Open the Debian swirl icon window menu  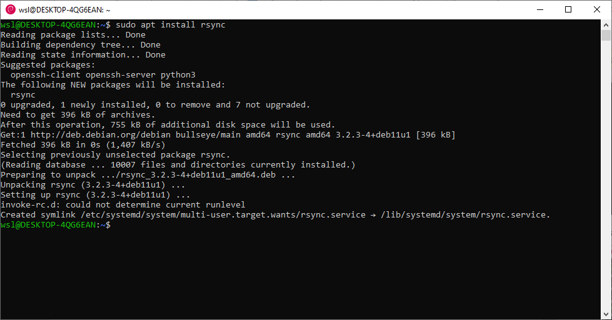[x=11, y=9]
